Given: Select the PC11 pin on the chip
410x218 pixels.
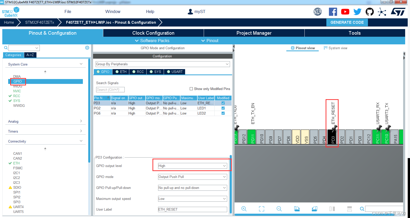Looking at the screenshot, I should click(x=376, y=137).
